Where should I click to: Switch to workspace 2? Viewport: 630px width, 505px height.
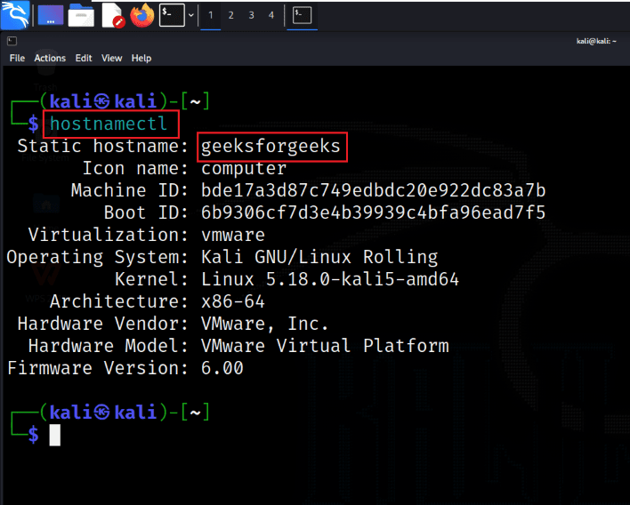(x=230, y=15)
